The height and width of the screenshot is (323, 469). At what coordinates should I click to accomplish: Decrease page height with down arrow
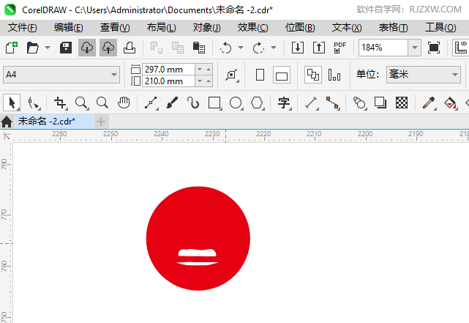point(200,81)
